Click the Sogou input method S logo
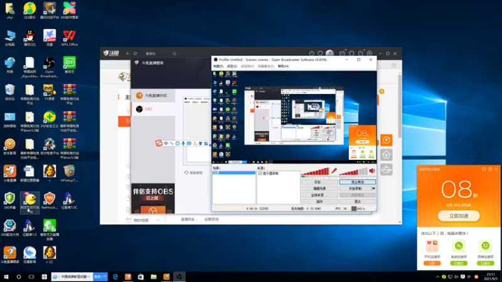 (x=159, y=144)
